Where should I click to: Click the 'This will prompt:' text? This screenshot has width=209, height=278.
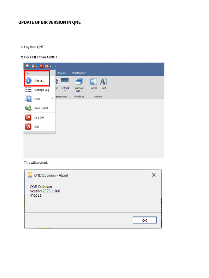(x=36, y=162)
